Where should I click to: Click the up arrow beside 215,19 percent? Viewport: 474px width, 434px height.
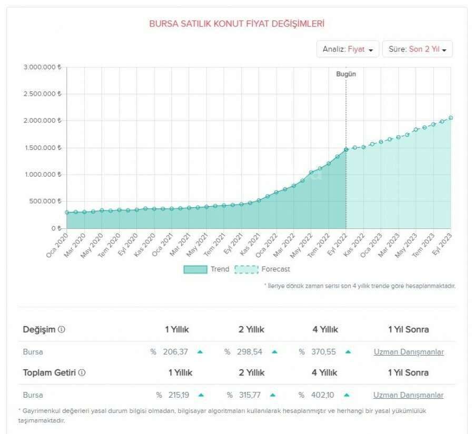coord(201,395)
